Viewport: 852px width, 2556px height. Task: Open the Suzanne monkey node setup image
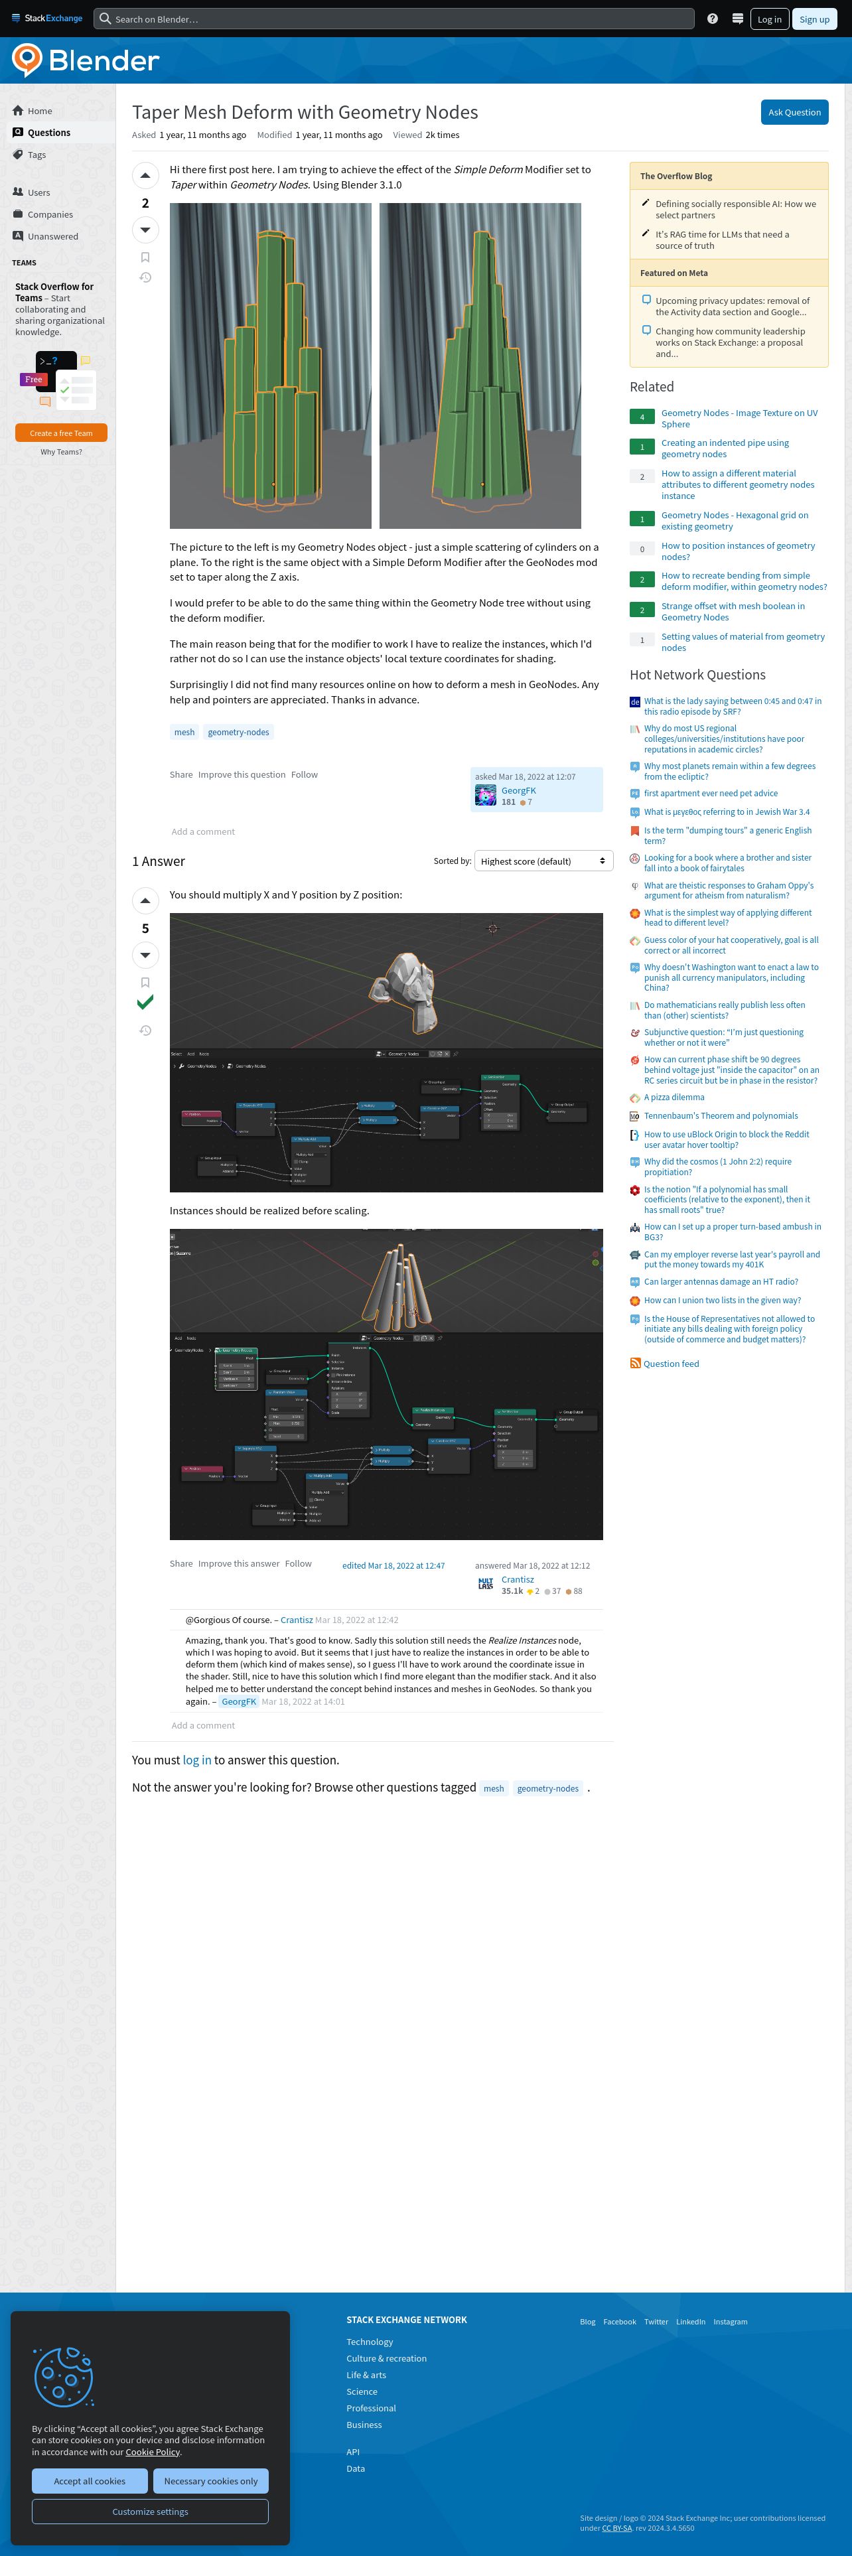386,1053
